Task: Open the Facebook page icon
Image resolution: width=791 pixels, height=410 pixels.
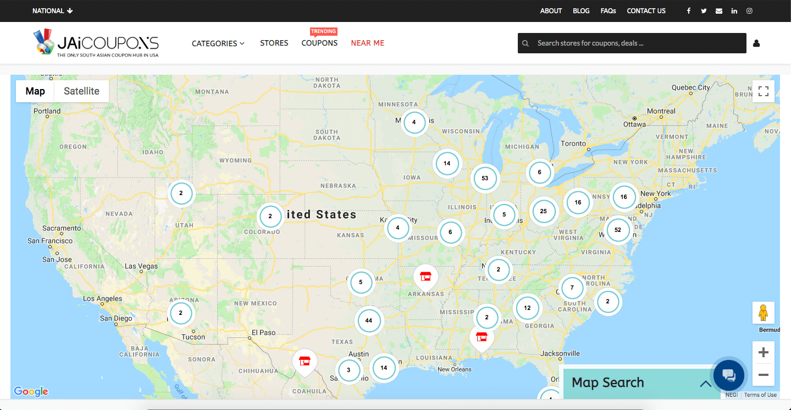Action: point(688,11)
